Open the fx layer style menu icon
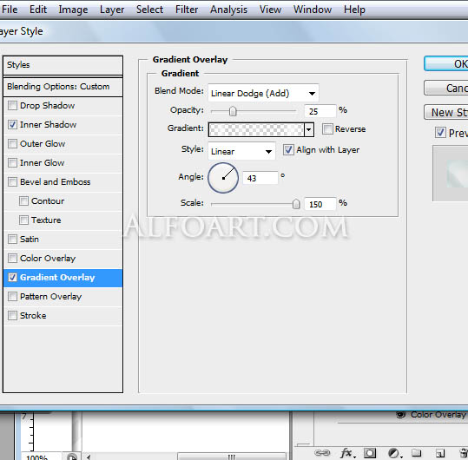The image size is (468, 460). click(347, 453)
